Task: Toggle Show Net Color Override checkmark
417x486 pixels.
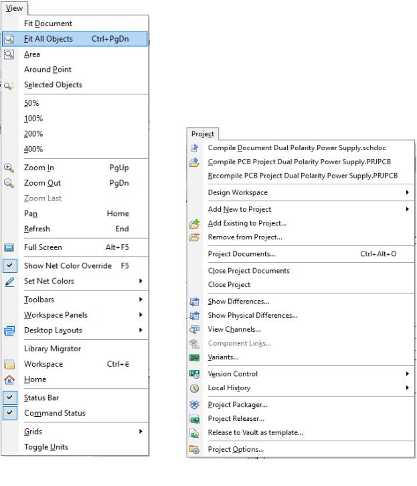Action: coord(10,265)
